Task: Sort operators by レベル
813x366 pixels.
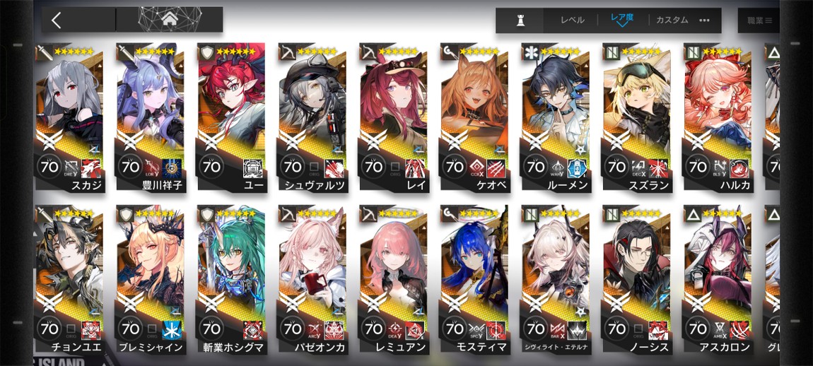Action: pyautogui.click(x=572, y=20)
